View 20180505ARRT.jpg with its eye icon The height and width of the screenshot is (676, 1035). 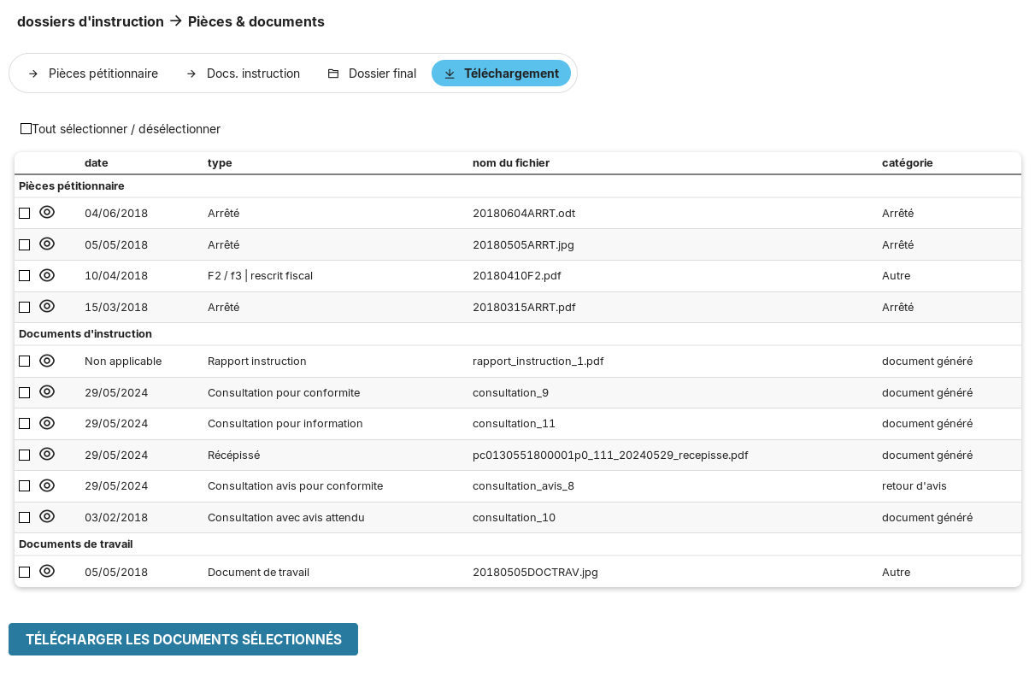point(47,244)
